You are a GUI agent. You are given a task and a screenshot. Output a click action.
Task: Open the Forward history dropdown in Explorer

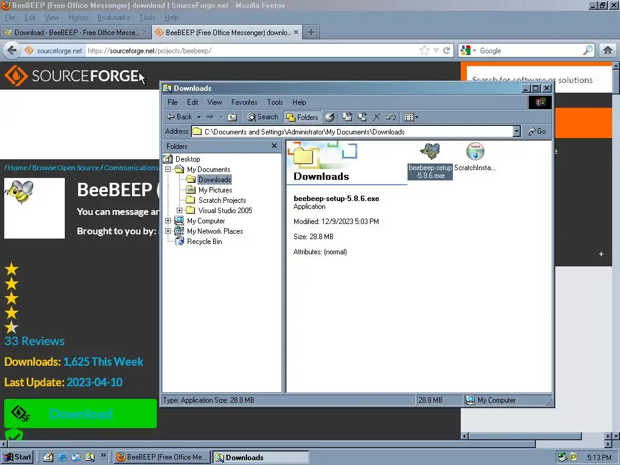[x=221, y=117]
